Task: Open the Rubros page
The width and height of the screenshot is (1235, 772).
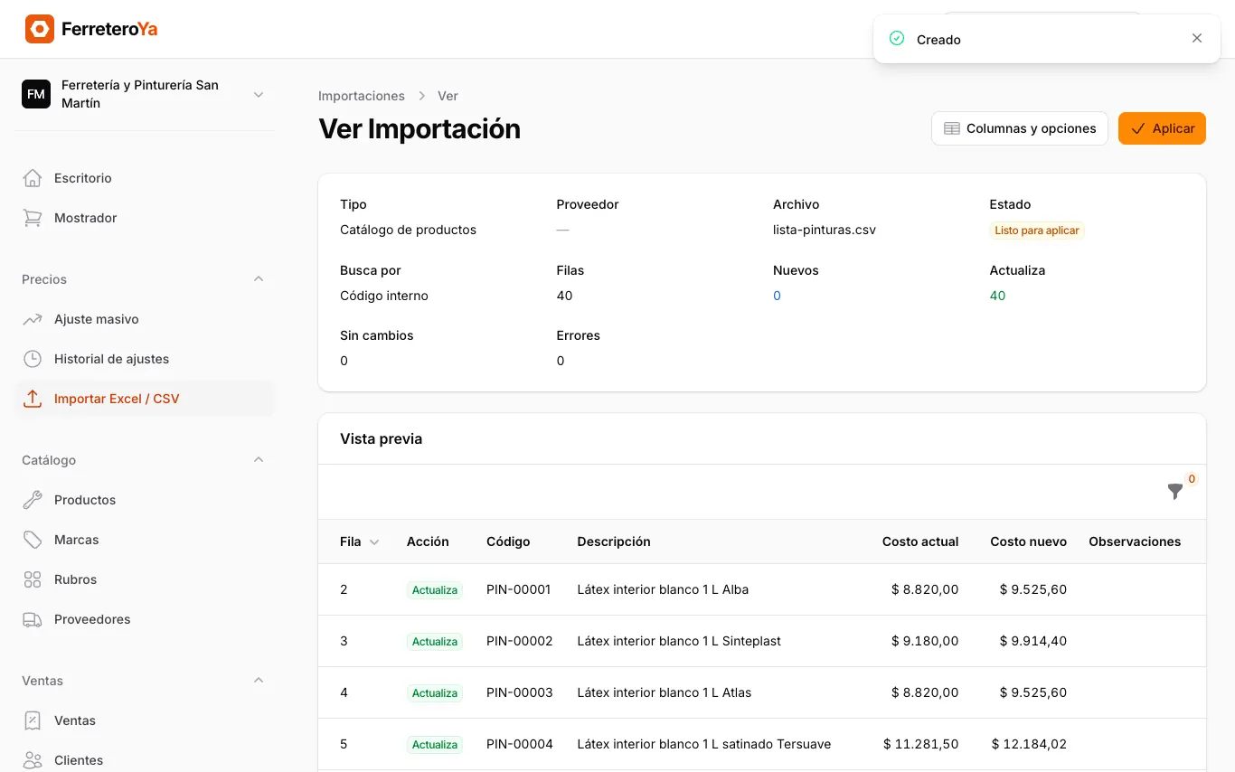Action: pos(145,579)
